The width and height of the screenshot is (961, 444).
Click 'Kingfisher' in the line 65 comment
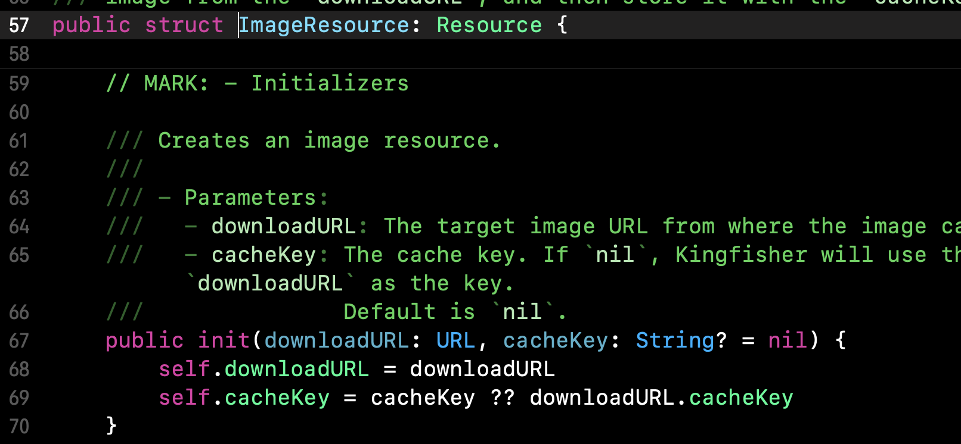tap(741, 255)
